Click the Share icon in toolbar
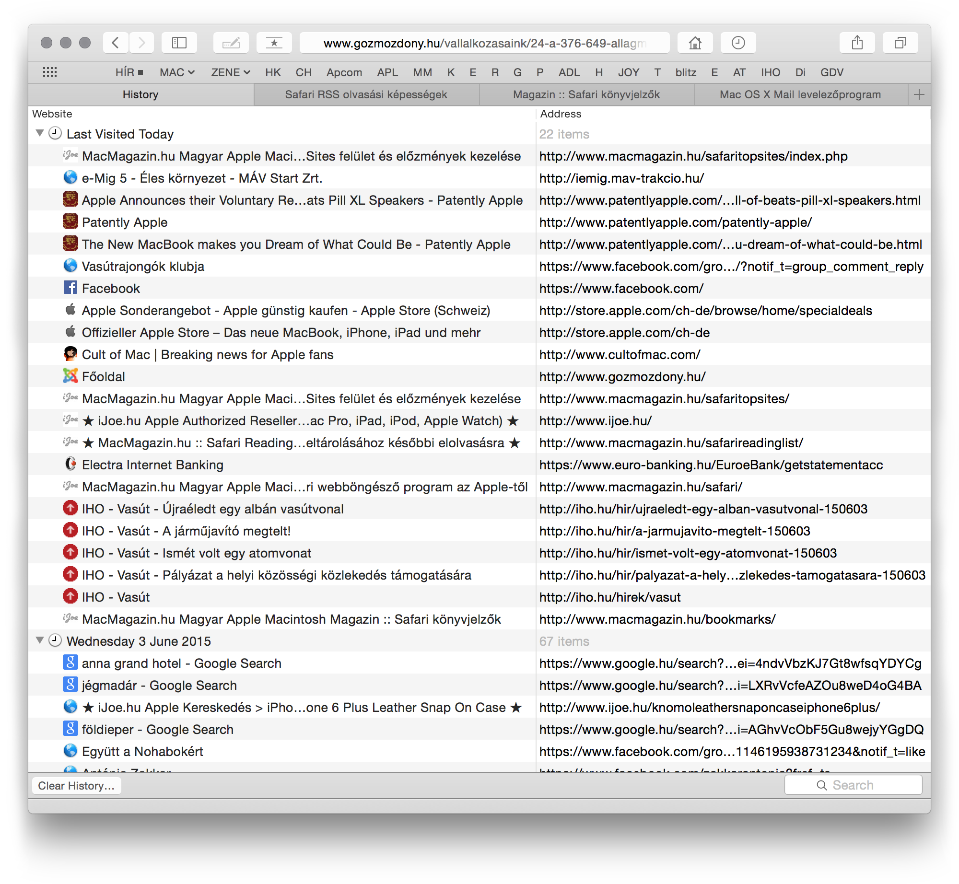959x884 pixels. point(857,43)
